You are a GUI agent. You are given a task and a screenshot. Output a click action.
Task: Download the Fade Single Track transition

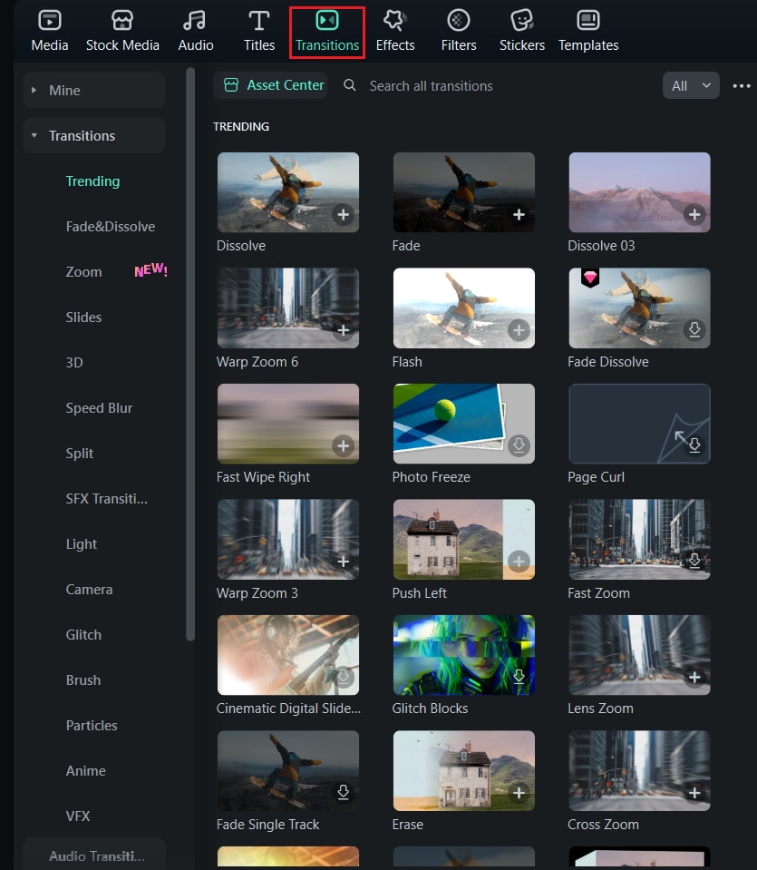344,793
